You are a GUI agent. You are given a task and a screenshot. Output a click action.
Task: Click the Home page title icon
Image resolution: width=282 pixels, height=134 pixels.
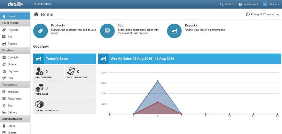pyautogui.click(x=36, y=14)
